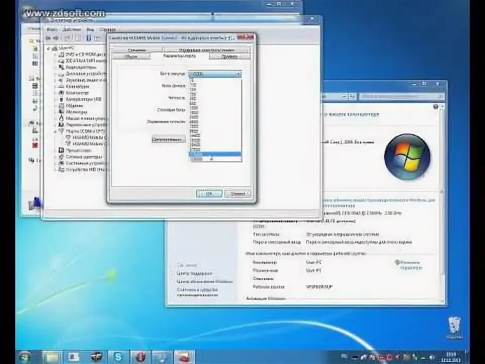
Task: Click the USB controllers category icon
Action: pos(61,99)
